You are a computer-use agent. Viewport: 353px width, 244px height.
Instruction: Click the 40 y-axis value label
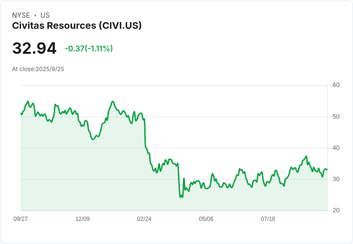pyautogui.click(x=336, y=148)
